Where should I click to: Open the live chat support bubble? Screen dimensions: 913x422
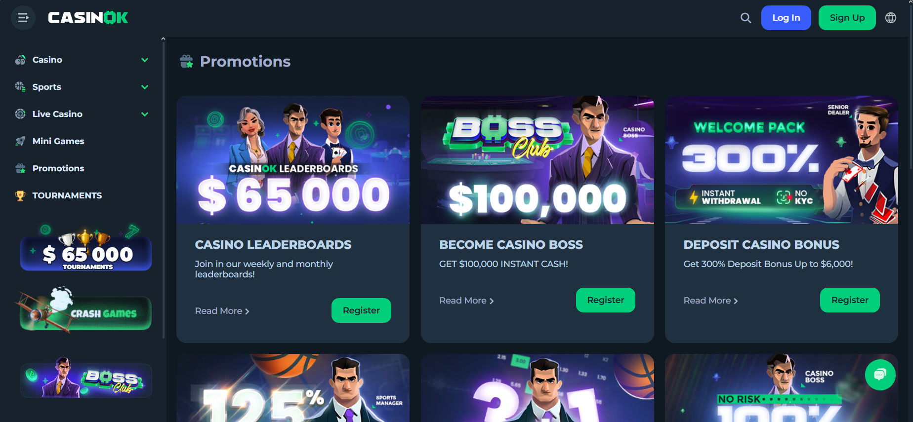point(880,375)
